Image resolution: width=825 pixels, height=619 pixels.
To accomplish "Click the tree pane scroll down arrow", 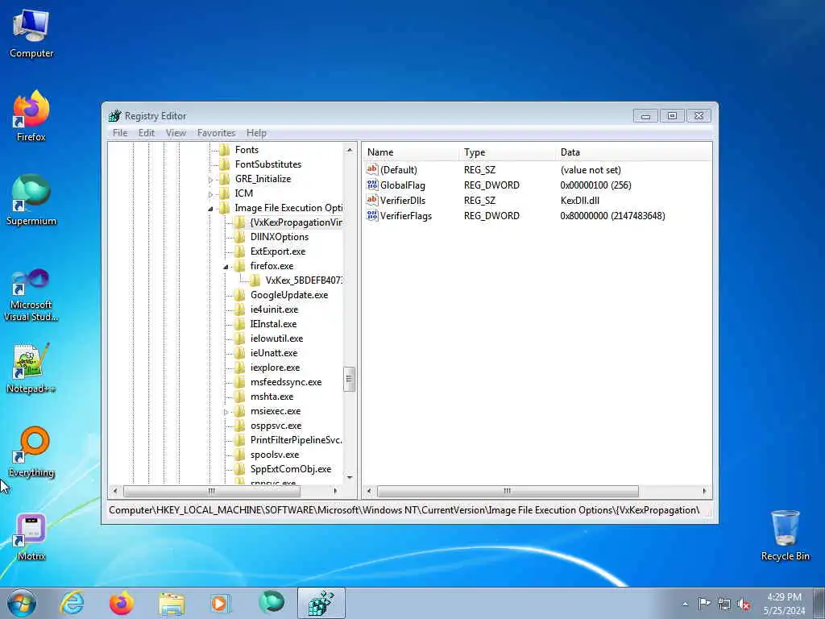I will click(350, 477).
